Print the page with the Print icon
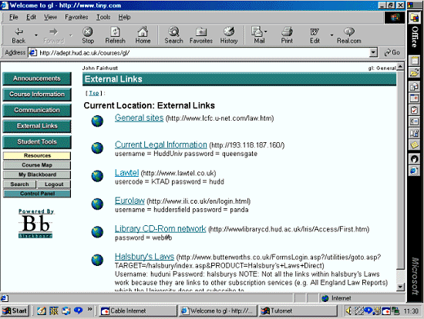The image size is (424, 319). pyautogui.click(x=287, y=35)
